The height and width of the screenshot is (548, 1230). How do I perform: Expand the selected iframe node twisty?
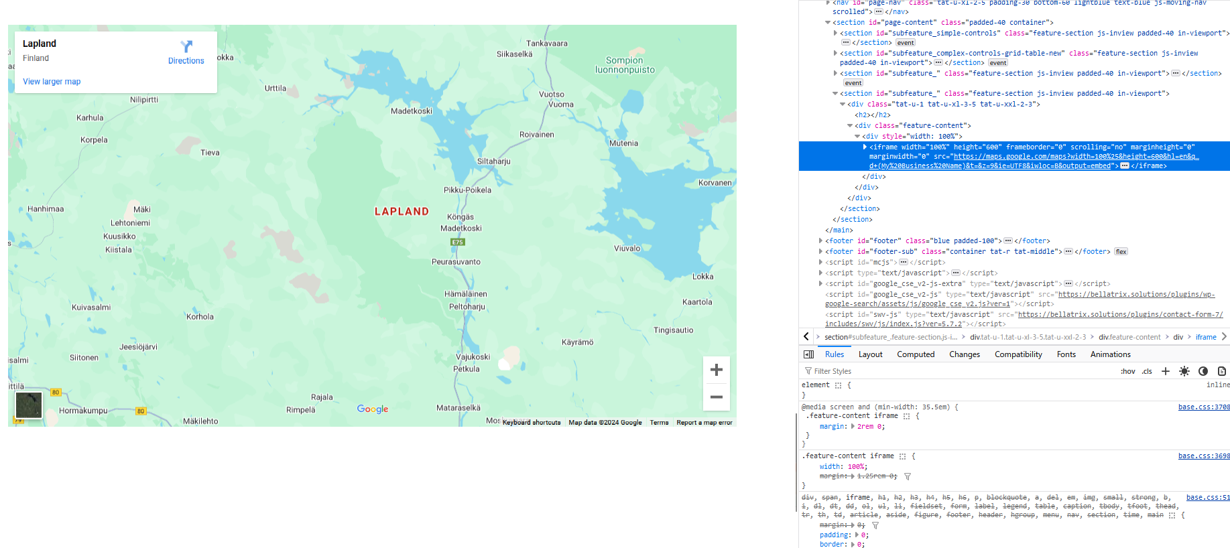(865, 147)
